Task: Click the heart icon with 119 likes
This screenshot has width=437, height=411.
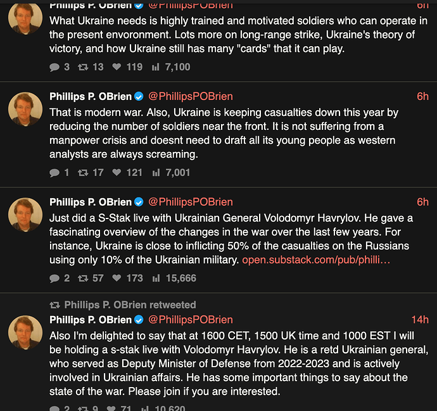Action: pyautogui.click(x=116, y=66)
